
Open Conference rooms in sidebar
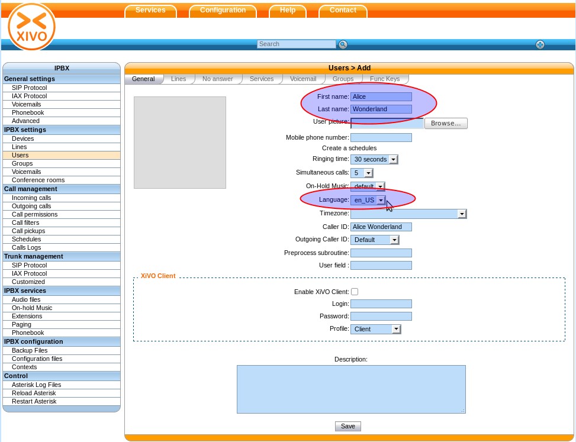tap(38, 180)
